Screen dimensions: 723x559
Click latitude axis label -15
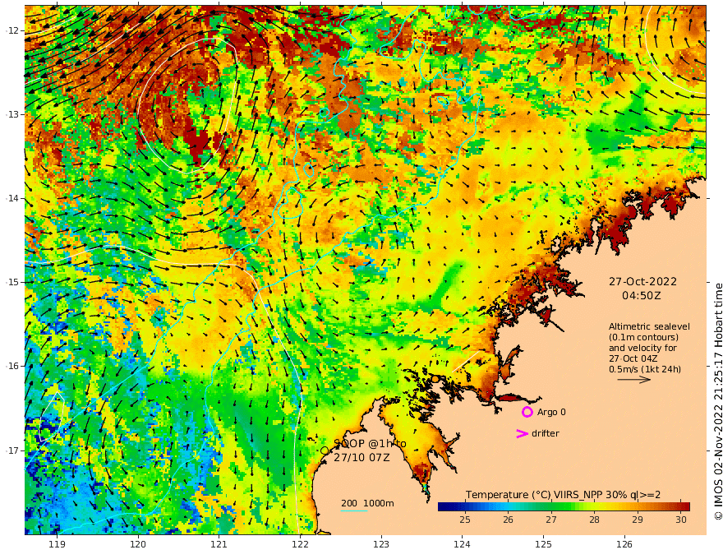pyautogui.click(x=12, y=282)
